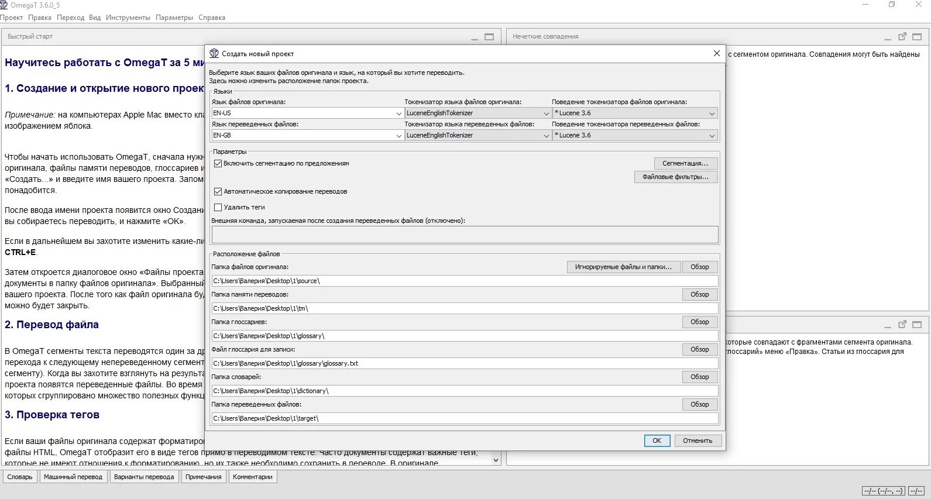The image size is (931, 499).
Task: Open the Переход menu
Action: click(70, 18)
